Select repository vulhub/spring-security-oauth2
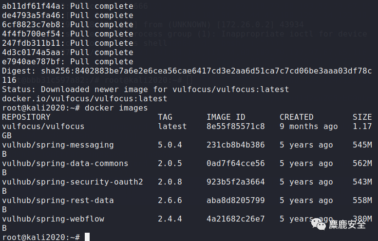378x241 pixels. (x=72, y=182)
